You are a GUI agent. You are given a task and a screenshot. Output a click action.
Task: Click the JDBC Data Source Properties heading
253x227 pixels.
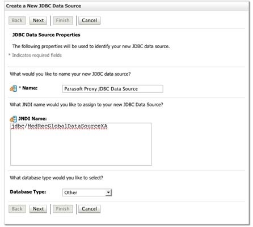47,35
